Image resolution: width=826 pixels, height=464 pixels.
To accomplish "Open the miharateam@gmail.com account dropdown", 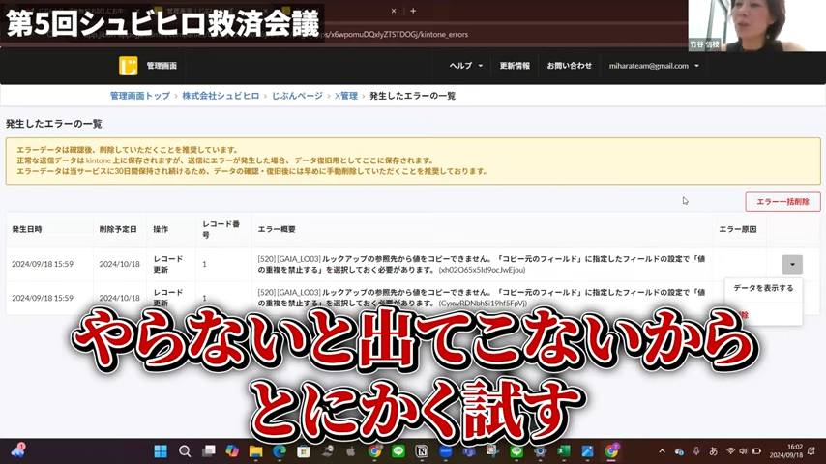I will pos(654,66).
